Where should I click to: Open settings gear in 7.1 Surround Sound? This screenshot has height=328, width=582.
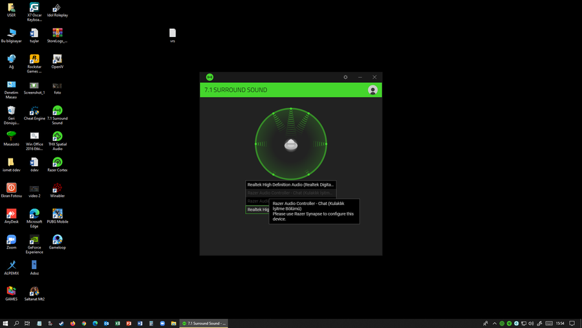[x=345, y=77]
